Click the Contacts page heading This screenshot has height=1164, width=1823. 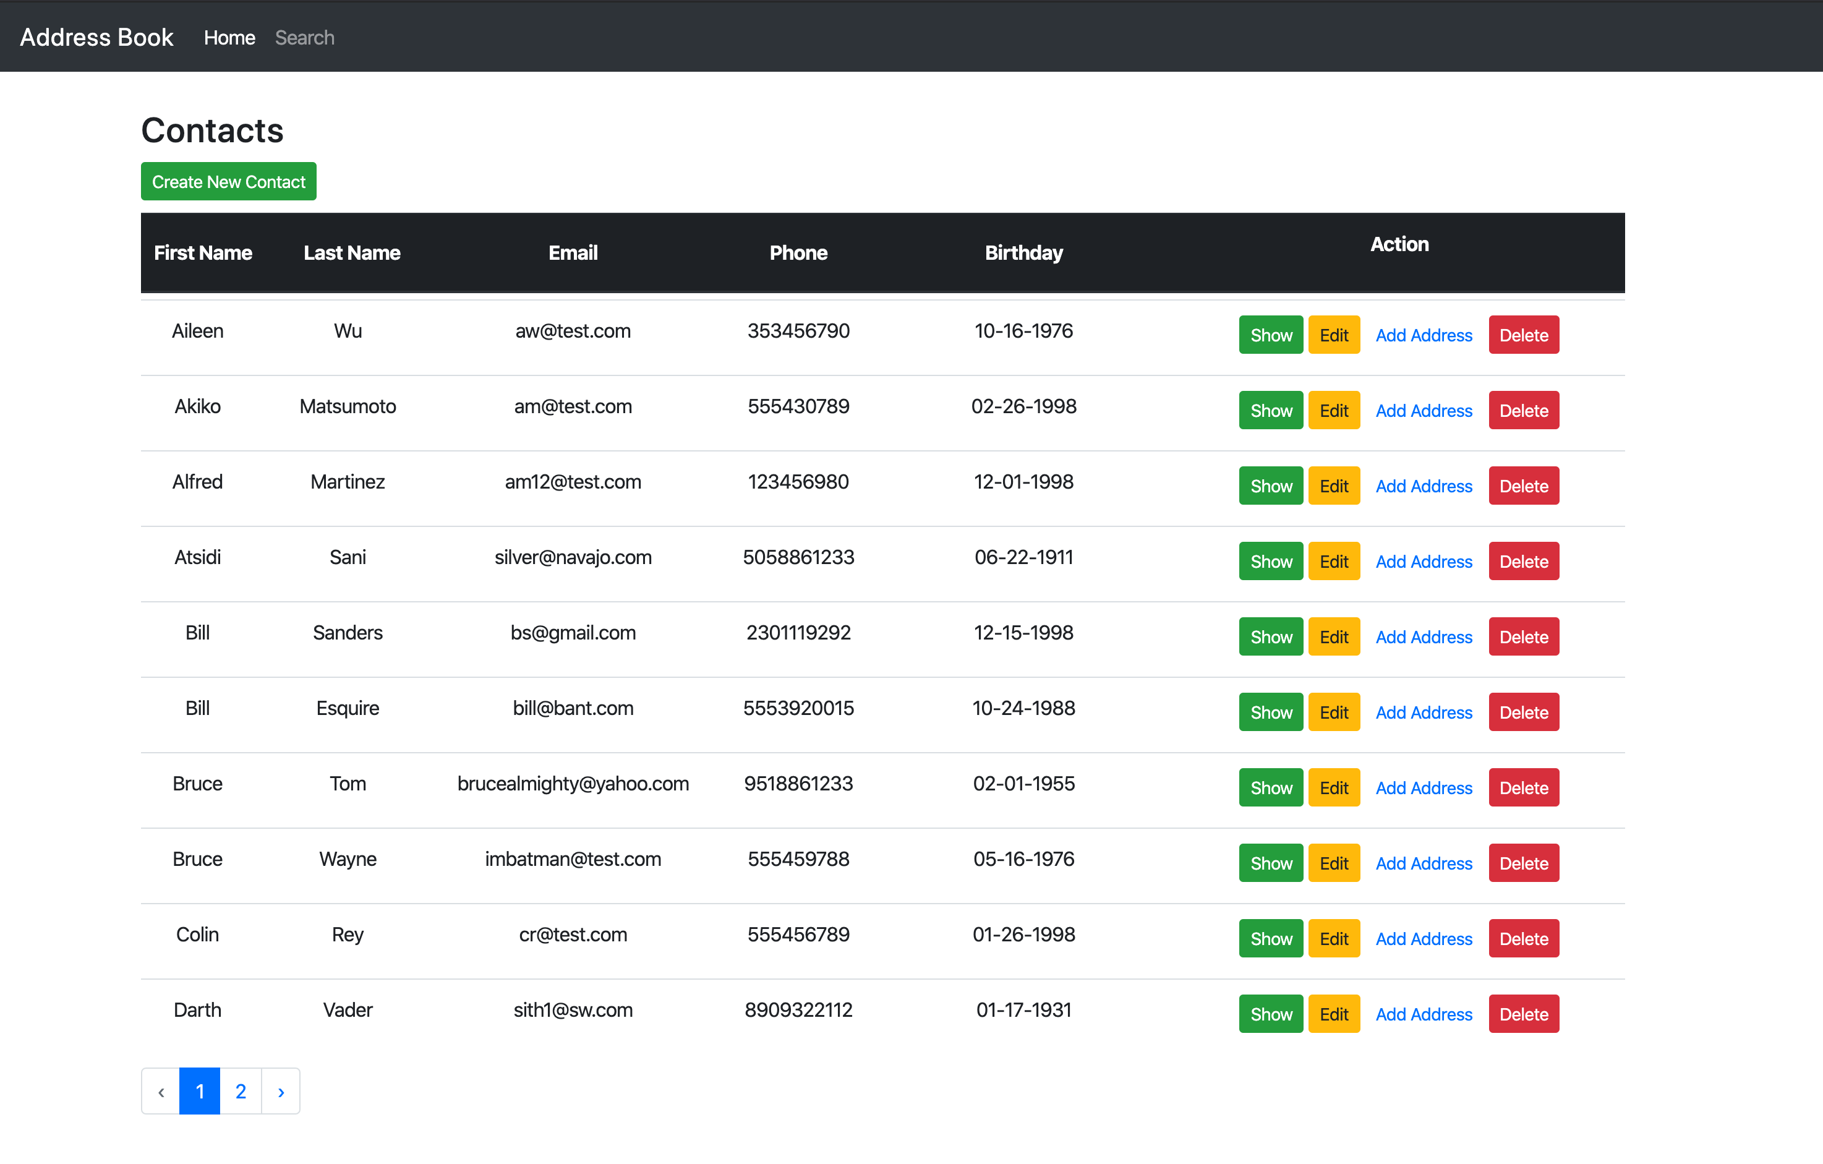212,131
